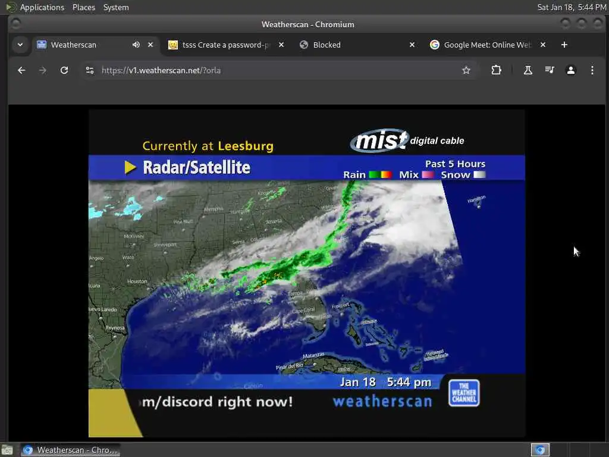Close the Google Meet tab
The height and width of the screenshot is (457, 609).
tap(543, 45)
